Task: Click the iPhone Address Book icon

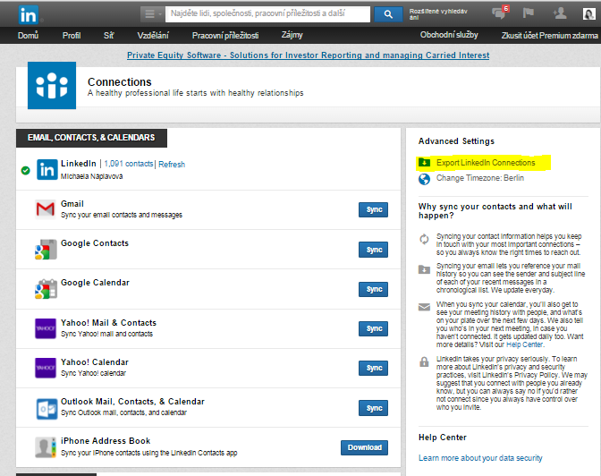Action: [x=46, y=447]
